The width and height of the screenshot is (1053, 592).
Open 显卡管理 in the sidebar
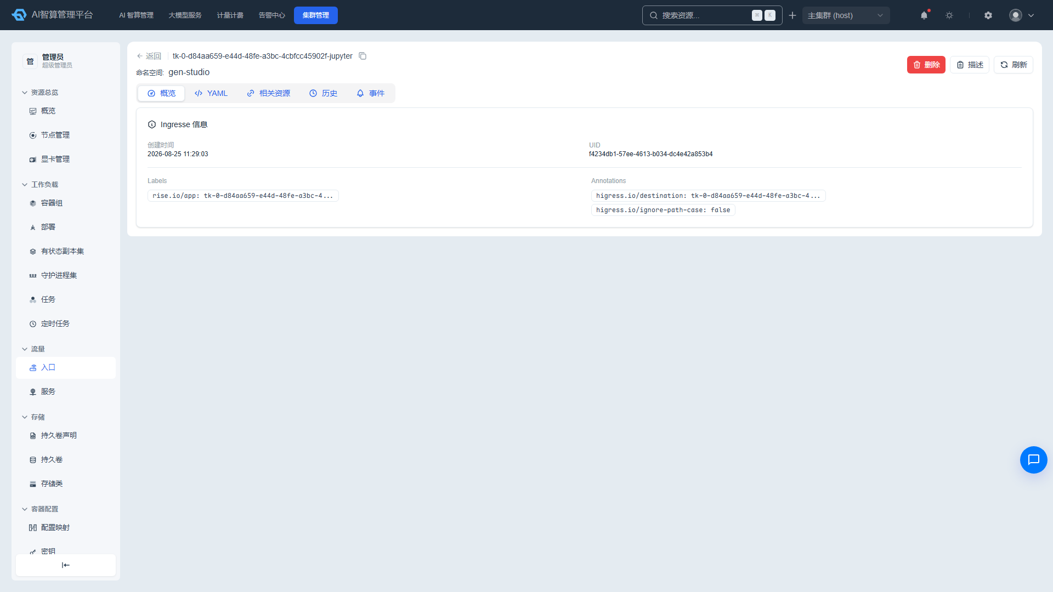[66, 159]
